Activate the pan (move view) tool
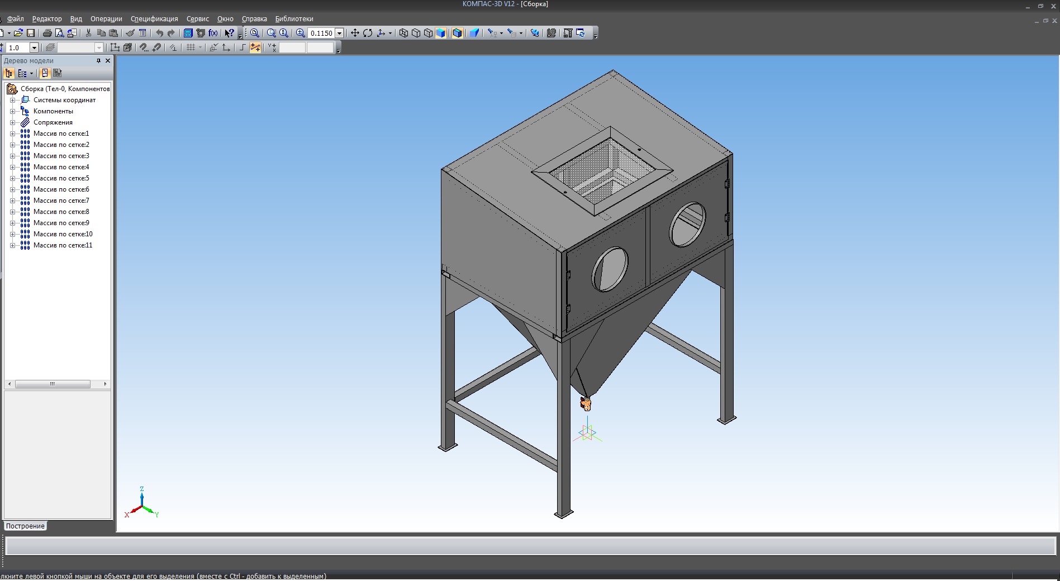 [355, 33]
